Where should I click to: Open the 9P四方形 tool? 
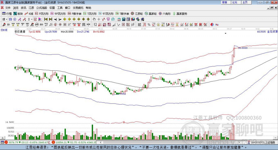pyautogui.click(x=58, y=14)
